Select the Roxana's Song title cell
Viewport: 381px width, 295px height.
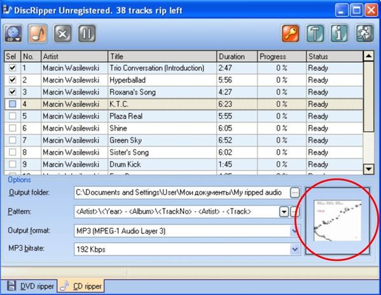[162, 92]
